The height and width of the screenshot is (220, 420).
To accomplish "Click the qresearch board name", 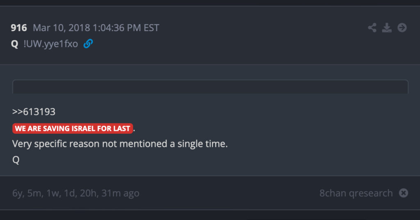I will point(371,193).
